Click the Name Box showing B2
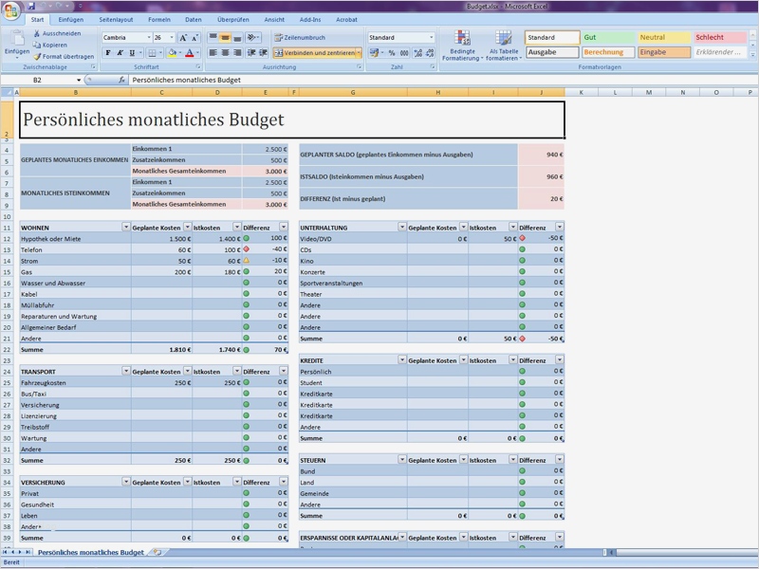759x569 pixels. (x=38, y=80)
